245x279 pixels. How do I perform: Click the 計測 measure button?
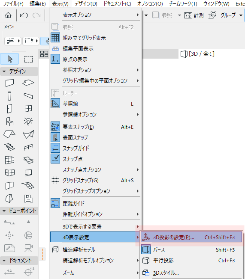pos(194,15)
